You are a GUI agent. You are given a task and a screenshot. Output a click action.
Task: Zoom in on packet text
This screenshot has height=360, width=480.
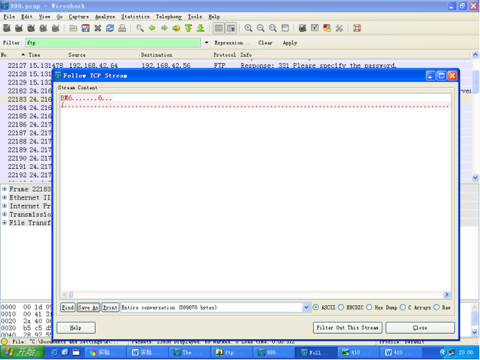248,28
